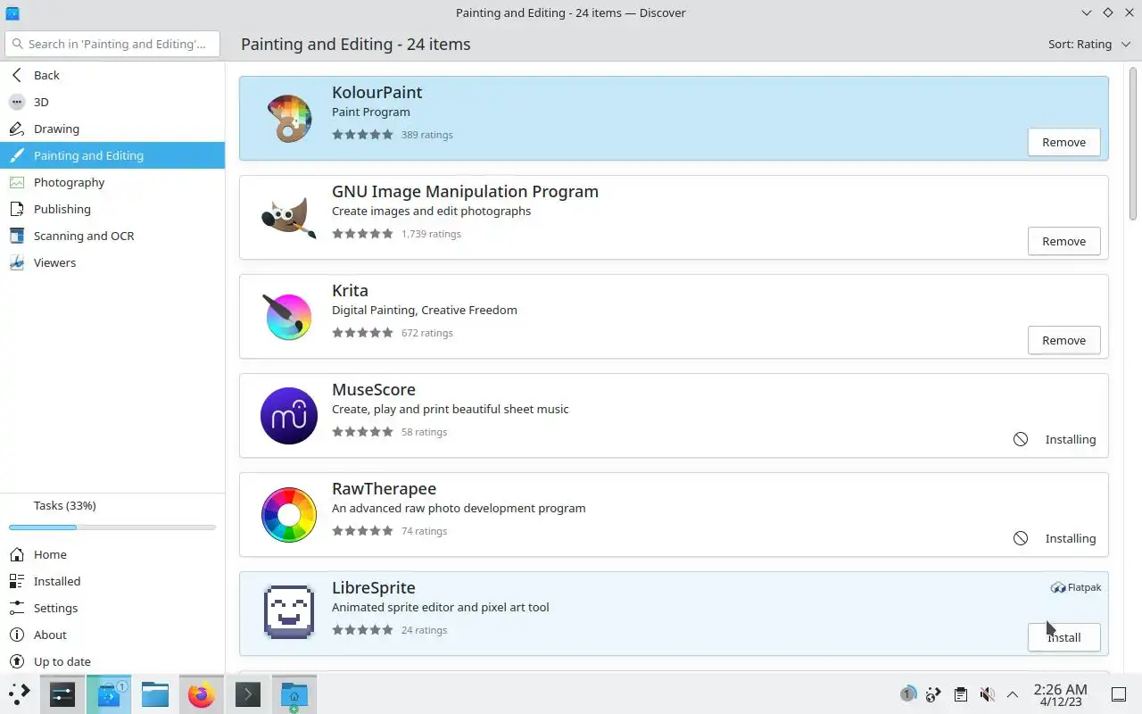Click the Photography category icon
Viewport: 1142px width, 714px height.
[17, 182]
